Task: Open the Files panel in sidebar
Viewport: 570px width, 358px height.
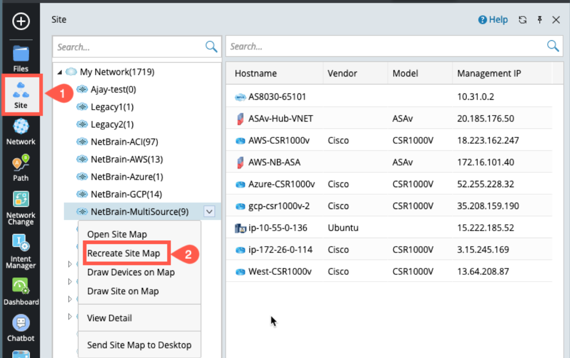Action: pyautogui.click(x=21, y=57)
